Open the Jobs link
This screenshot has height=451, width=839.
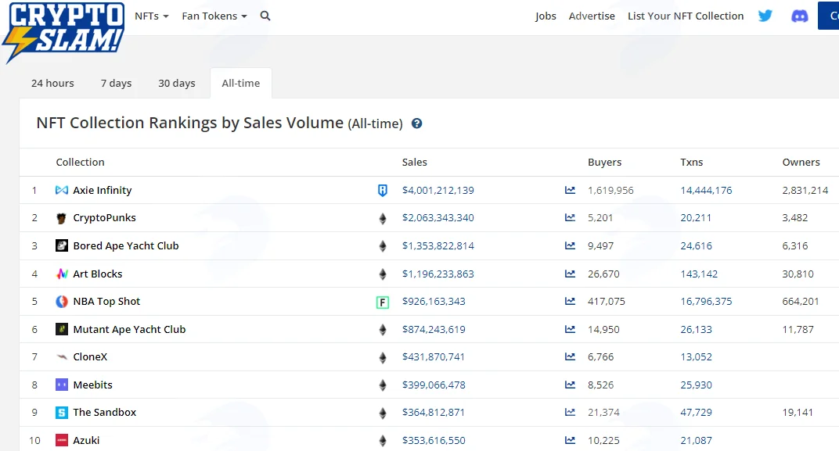546,16
